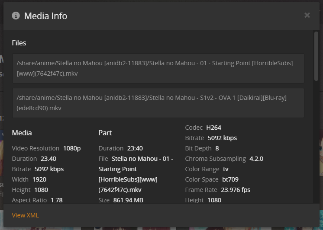Click the Color Space value bt709
323x230 pixels.
click(230, 179)
